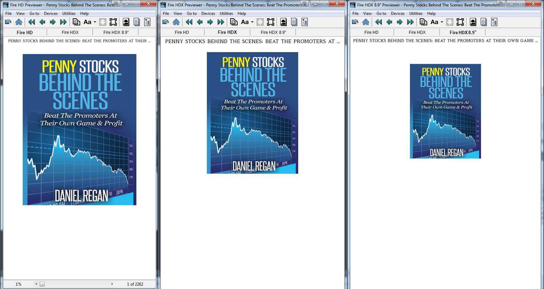
Task: Go to next page in Fire HD window
Action: (53, 22)
